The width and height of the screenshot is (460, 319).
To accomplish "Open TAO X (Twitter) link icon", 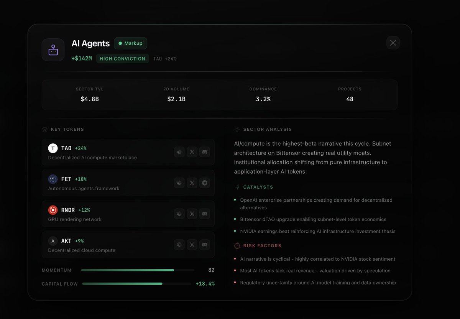I will pos(192,152).
